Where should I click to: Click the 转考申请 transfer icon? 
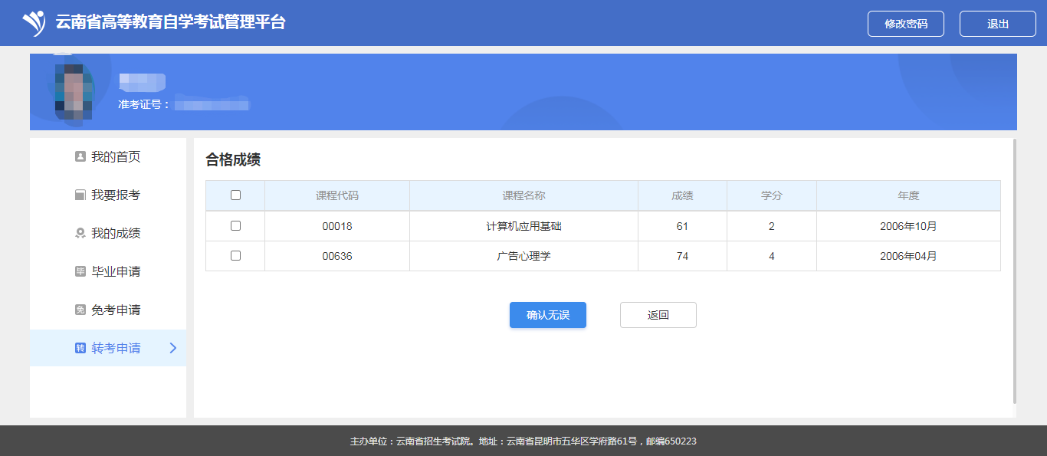(80, 349)
